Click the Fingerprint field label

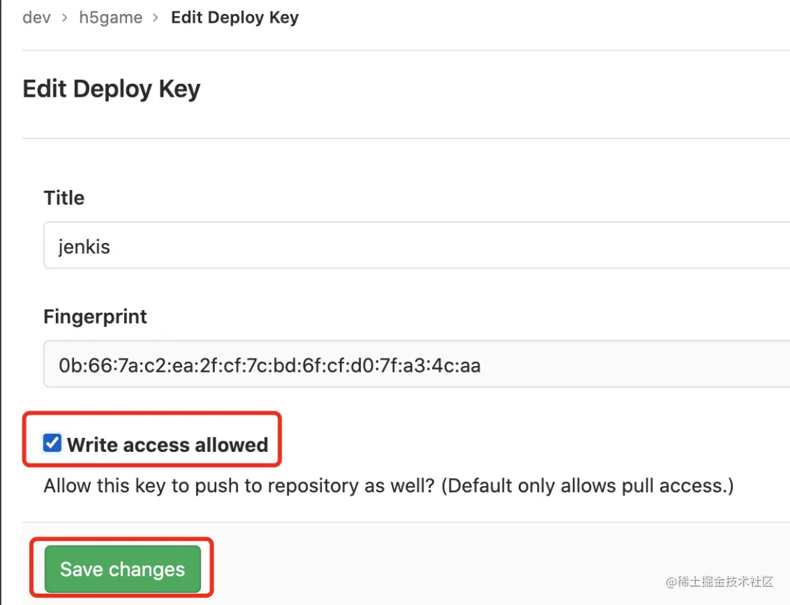(x=95, y=317)
